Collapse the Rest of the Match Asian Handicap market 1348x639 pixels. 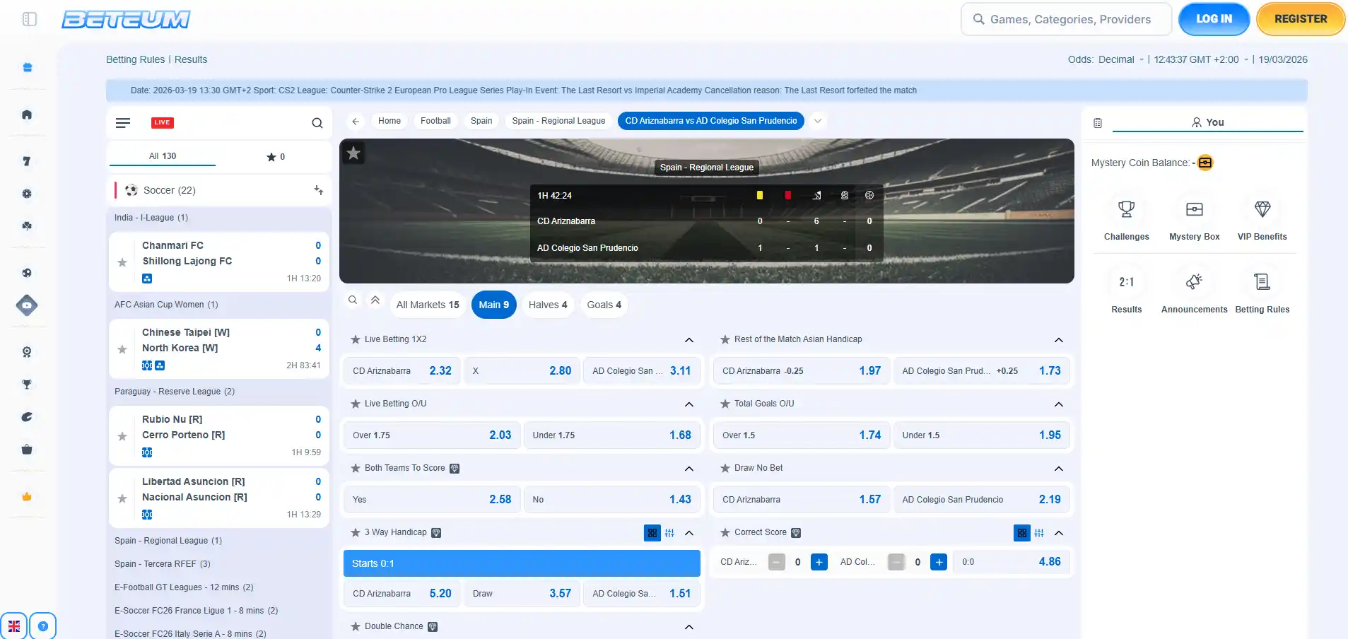[1059, 340]
